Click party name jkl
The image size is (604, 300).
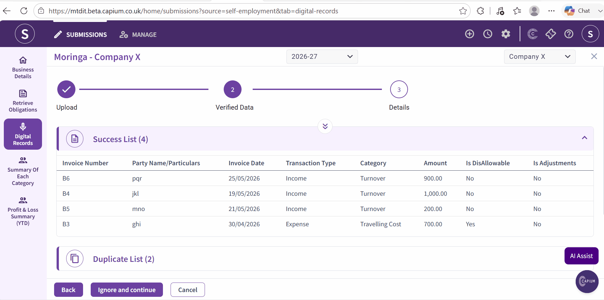(x=136, y=194)
